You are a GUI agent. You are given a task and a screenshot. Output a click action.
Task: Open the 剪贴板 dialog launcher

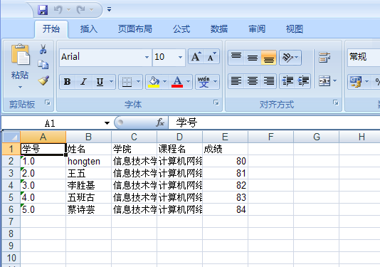48,103
